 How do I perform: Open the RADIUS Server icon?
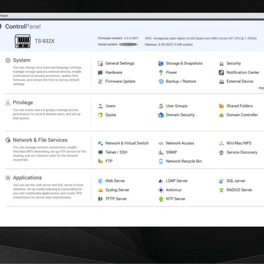[x=222, y=190]
